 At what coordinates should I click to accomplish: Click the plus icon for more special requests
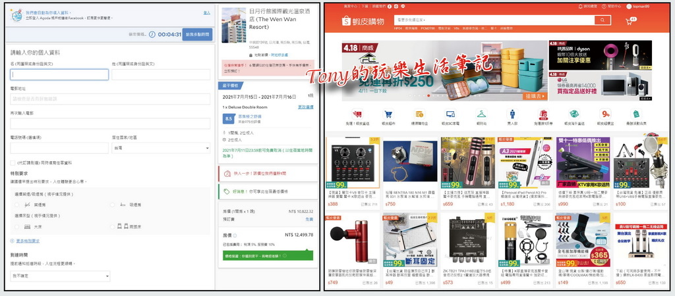coord(13,241)
